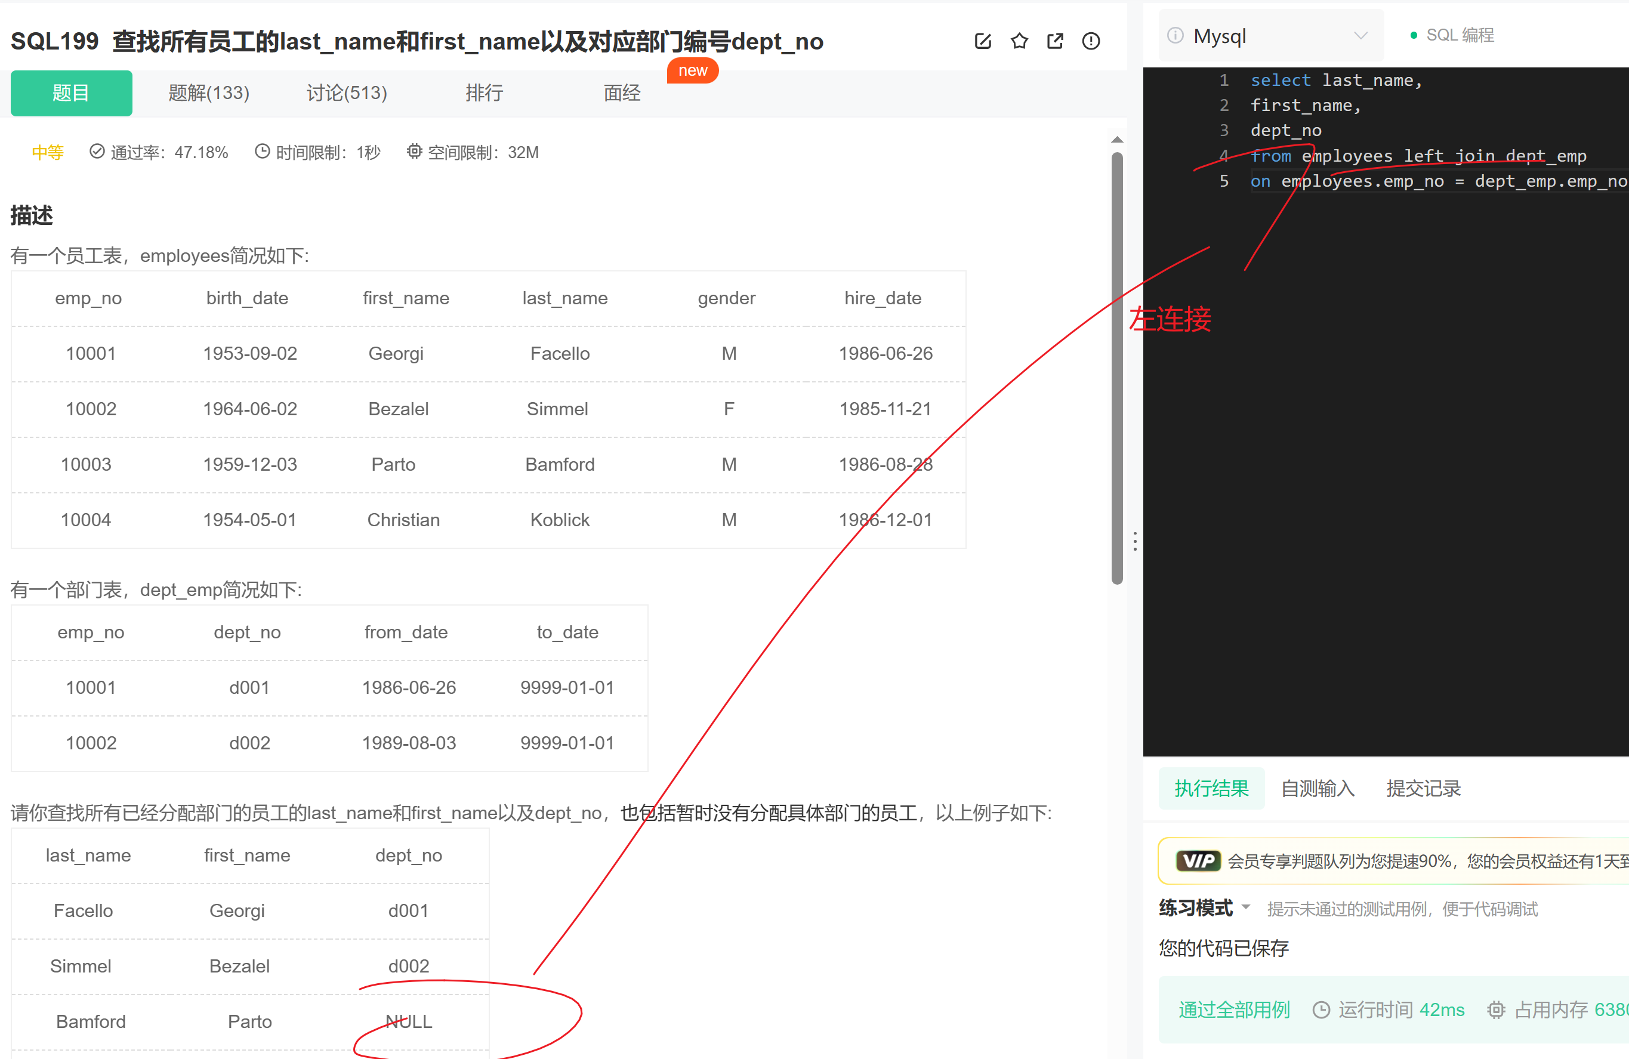The image size is (1629, 1059).
Task: Click the birth_date column header
Action: (x=247, y=298)
